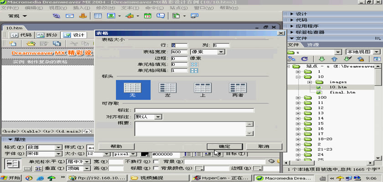Select the Both (两者) header option
The width and height of the screenshot is (383, 182).
pyautogui.click(x=238, y=90)
